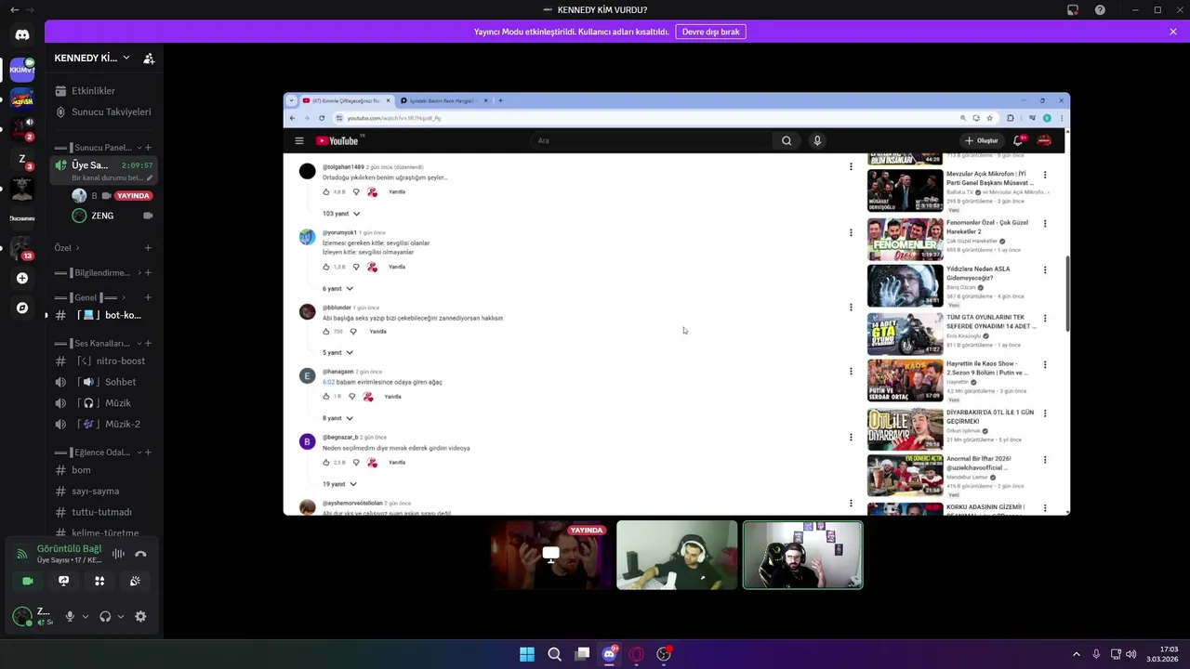The height and width of the screenshot is (669, 1190).
Task: Open the discover servers compass icon
Action: pyautogui.click(x=22, y=308)
